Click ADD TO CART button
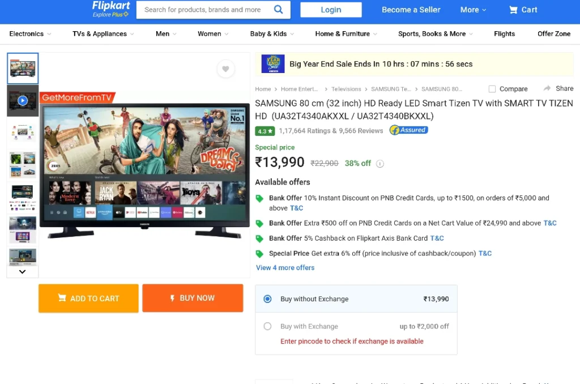 point(88,298)
